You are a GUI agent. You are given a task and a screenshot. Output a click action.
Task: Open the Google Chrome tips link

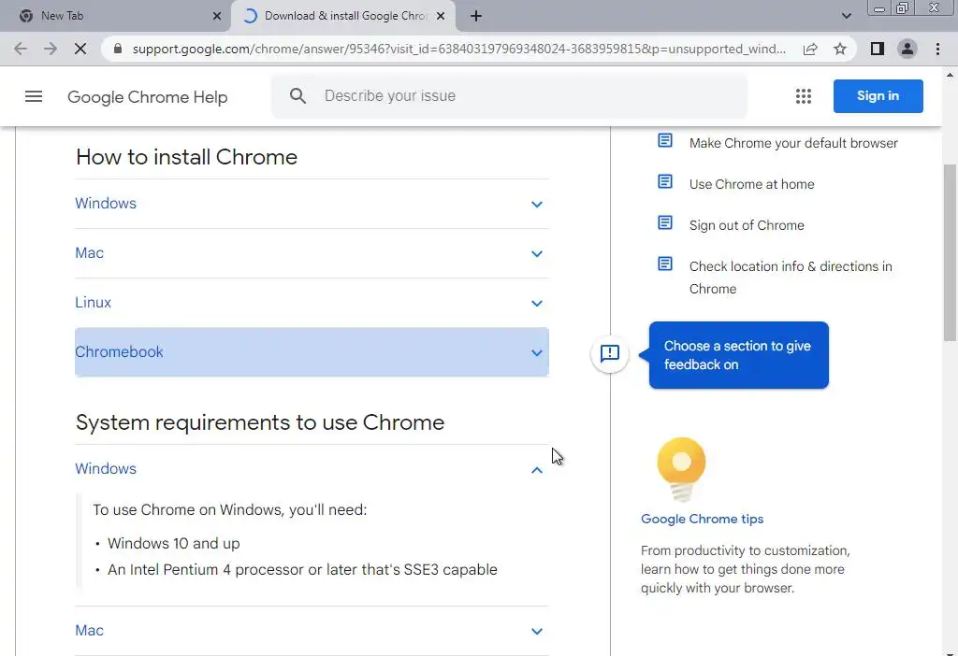tap(702, 519)
